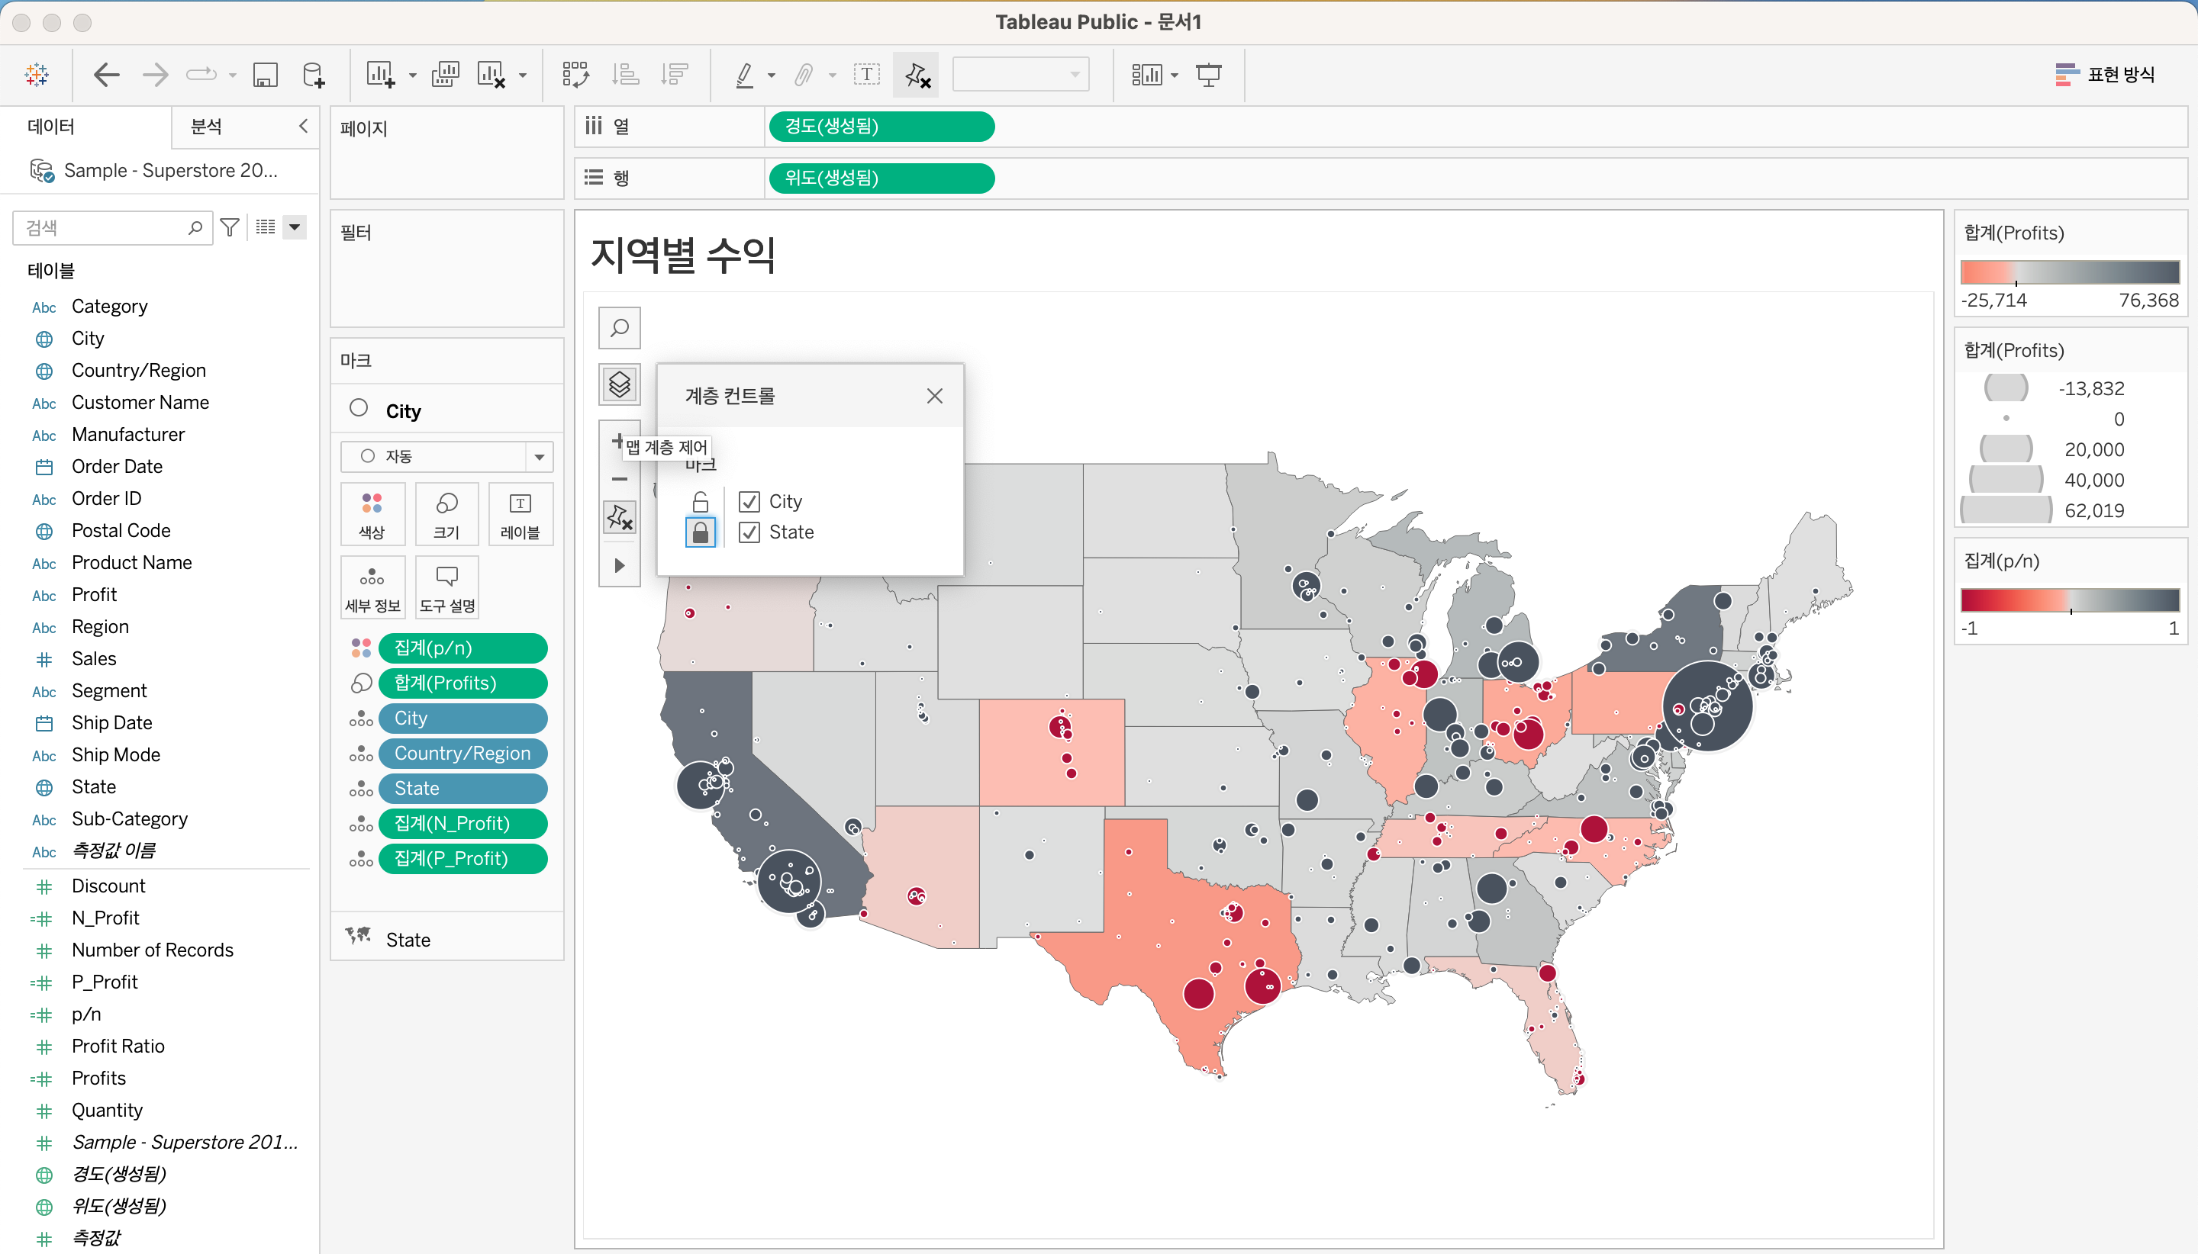2198x1254 pixels.
Task: Toggle the locked padlock for State layer
Action: pos(701,532)
